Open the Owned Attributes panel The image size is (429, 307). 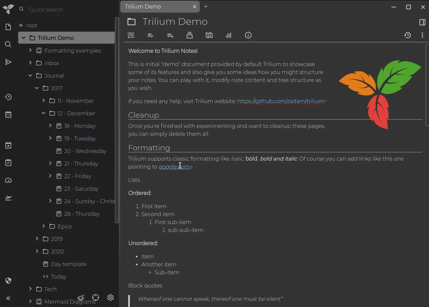150,35
